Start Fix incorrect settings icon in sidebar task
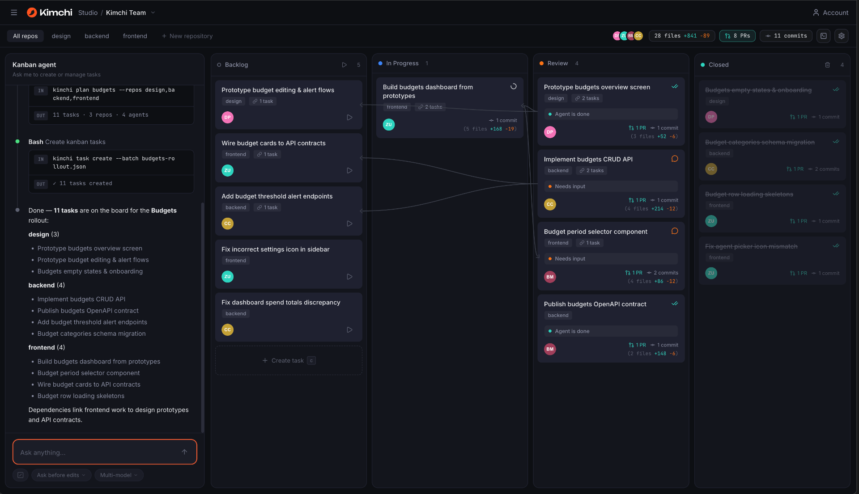Viewport: 859px width, 494px height. [x=349, y=277]
